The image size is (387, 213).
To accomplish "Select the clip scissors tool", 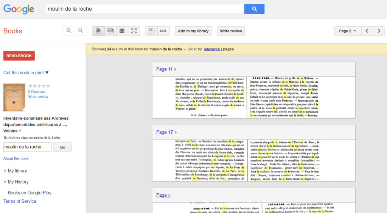I will point(151,31).
